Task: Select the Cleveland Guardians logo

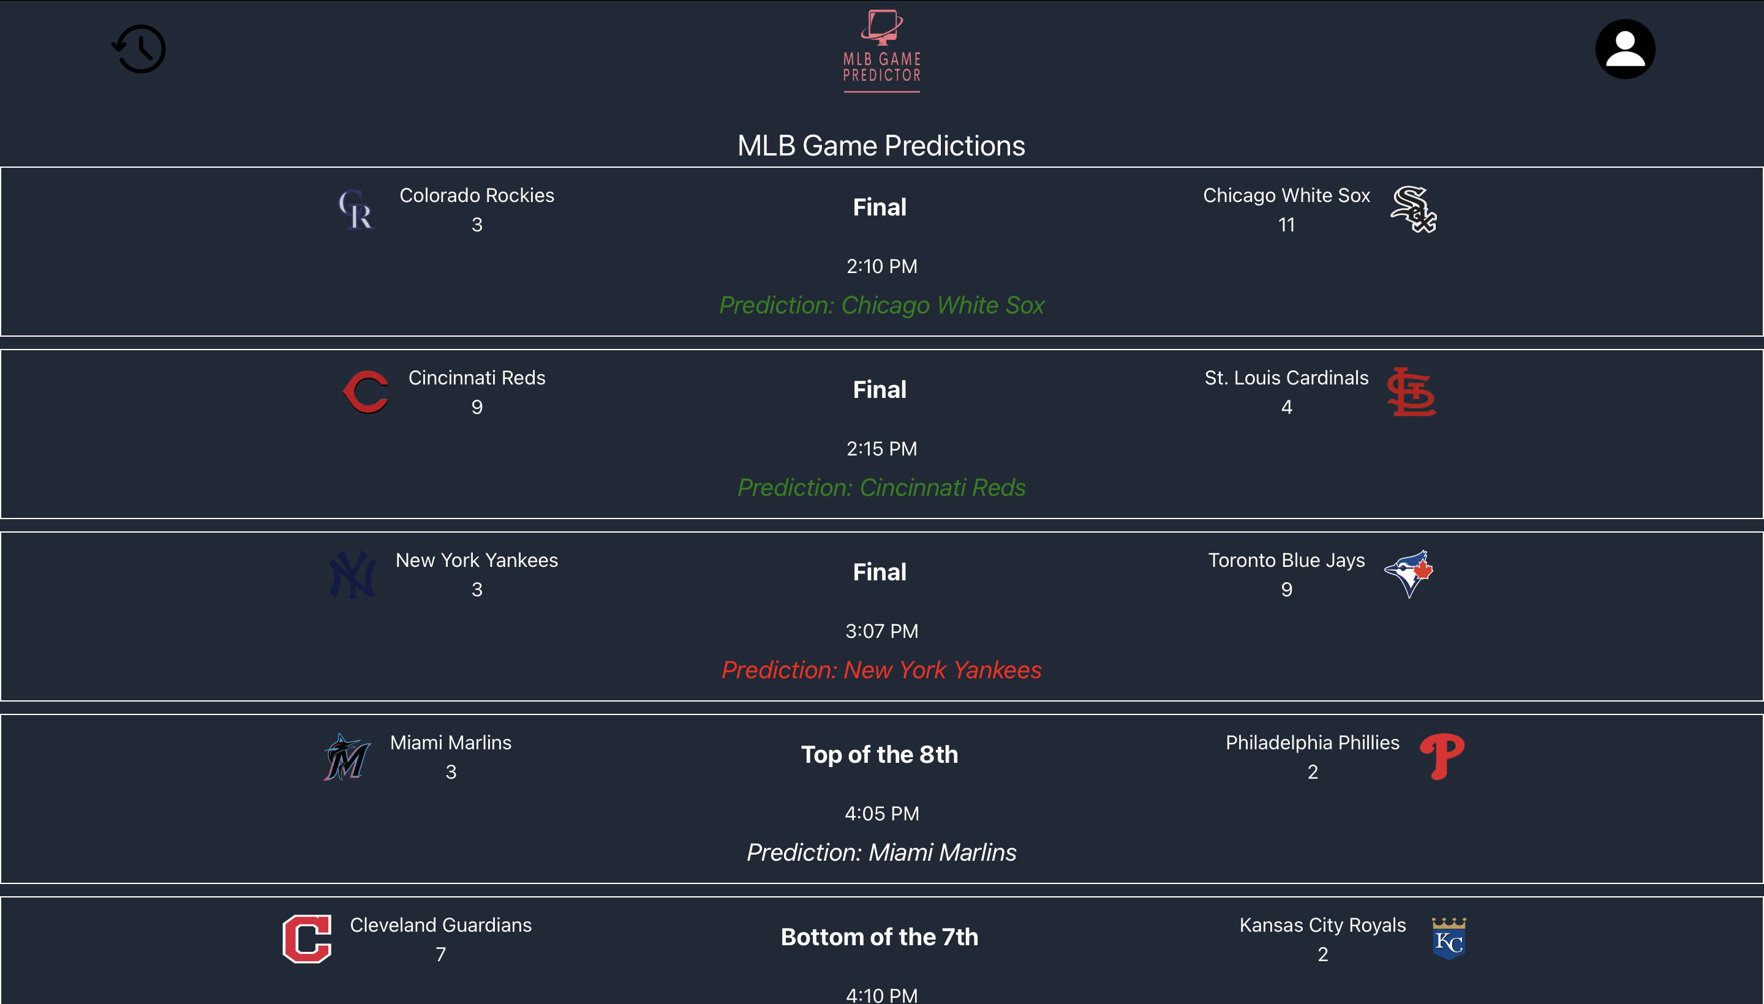Action: [x=306, y=939]
